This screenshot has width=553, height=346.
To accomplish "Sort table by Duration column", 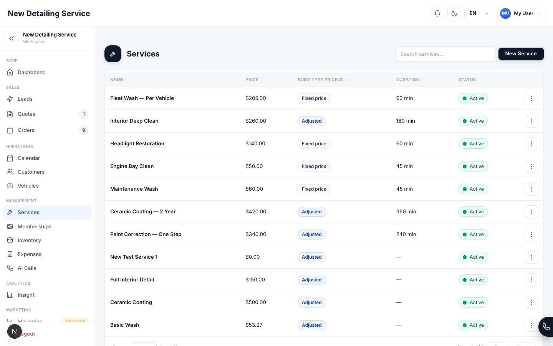I will pyautogui.click(x=409, y=80).
